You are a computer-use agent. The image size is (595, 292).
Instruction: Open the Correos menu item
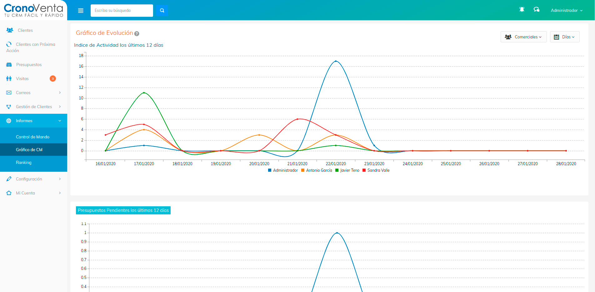point(33,93)
